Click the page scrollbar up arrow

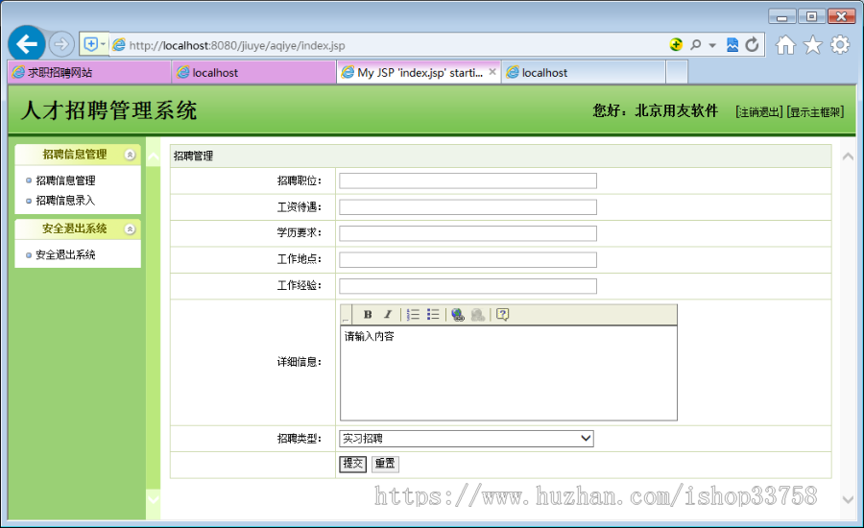pos(848,156)
